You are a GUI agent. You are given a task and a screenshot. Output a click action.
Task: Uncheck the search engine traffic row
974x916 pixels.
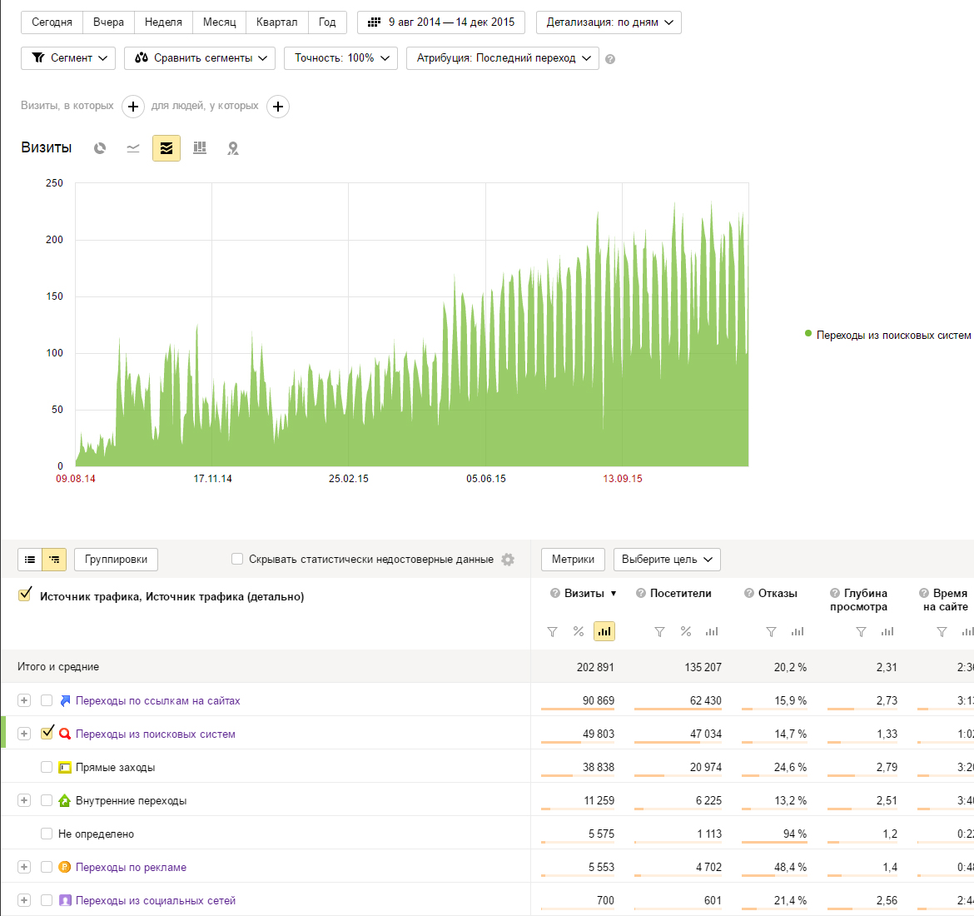click(x=47, y=734)
